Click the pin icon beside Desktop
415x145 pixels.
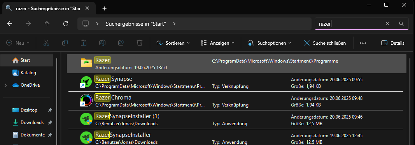tap(50, 110)
